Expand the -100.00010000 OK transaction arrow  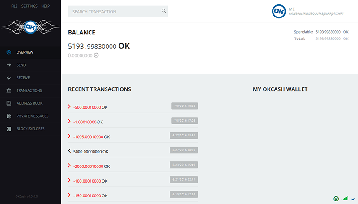[69, 180]
